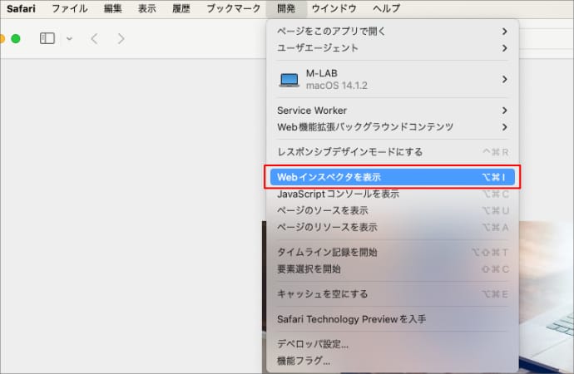Click the sidebar toggle icon in toolbar
Screen dimensions: 574x374
point(47,38)
